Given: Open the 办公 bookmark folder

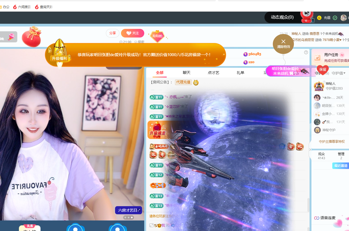Looking at the screenshot, I should click(5, 7).
